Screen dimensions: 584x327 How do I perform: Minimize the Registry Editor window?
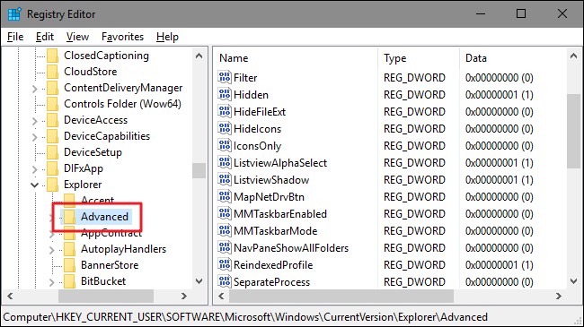[481, 13]
